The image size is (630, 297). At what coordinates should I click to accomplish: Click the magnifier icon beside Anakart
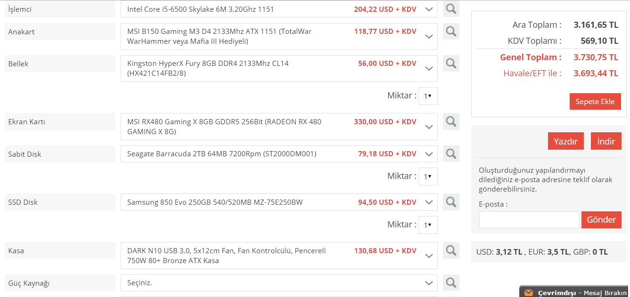(451, 32)
